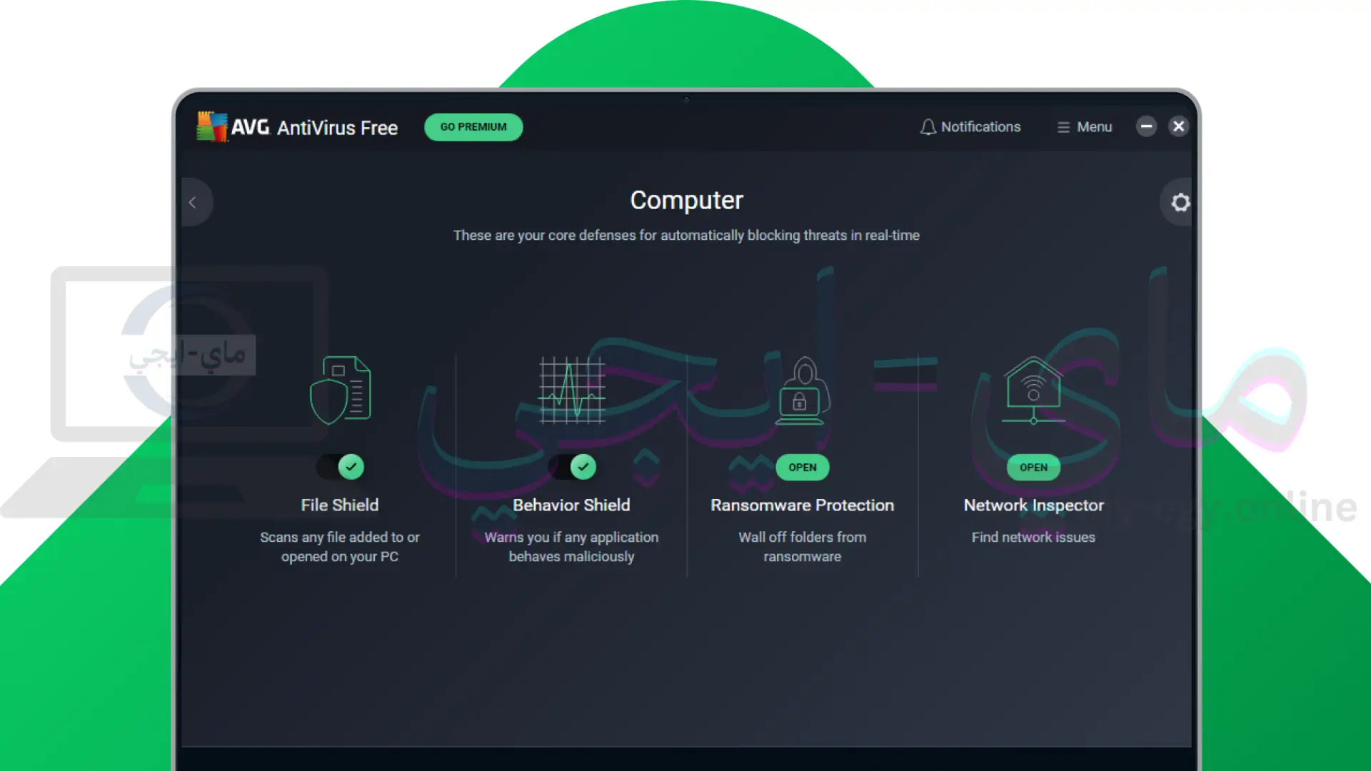Click the AVG logo icon
This screenshot has height=771, width=1371.
212,127
